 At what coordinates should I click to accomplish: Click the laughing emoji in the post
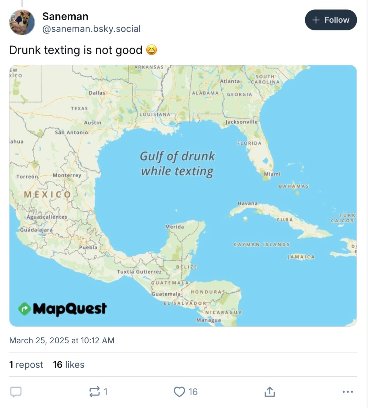tap(152, 50)
